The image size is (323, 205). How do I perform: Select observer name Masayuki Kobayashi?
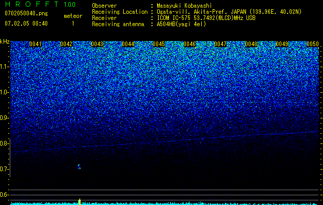coord(184,6)
